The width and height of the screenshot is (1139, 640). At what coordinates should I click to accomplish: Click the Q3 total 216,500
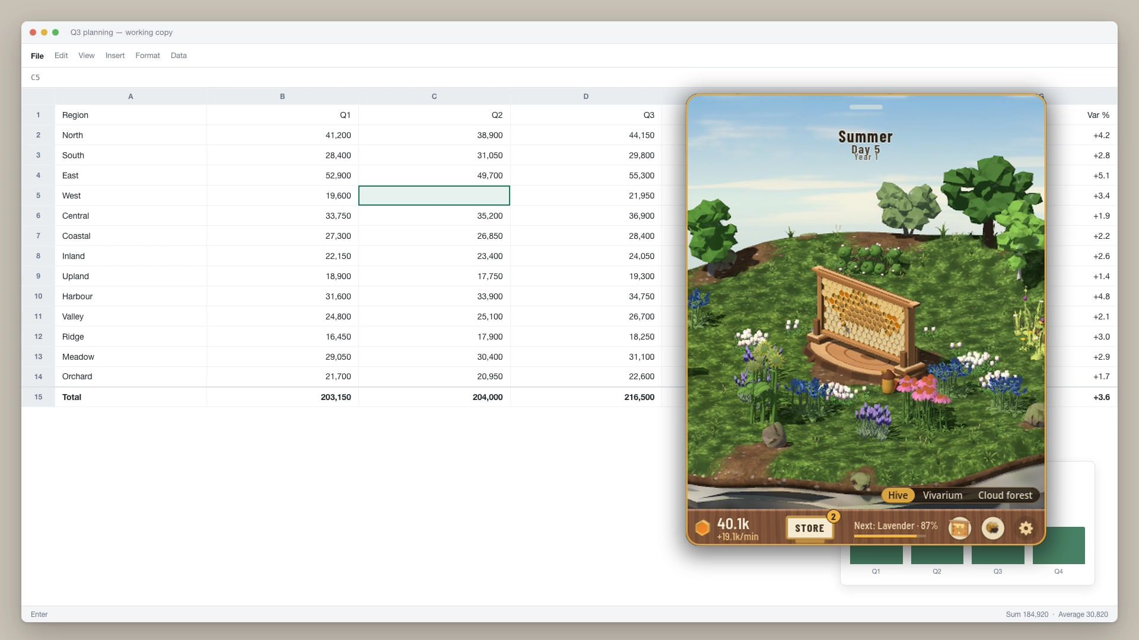click(586, 397)
